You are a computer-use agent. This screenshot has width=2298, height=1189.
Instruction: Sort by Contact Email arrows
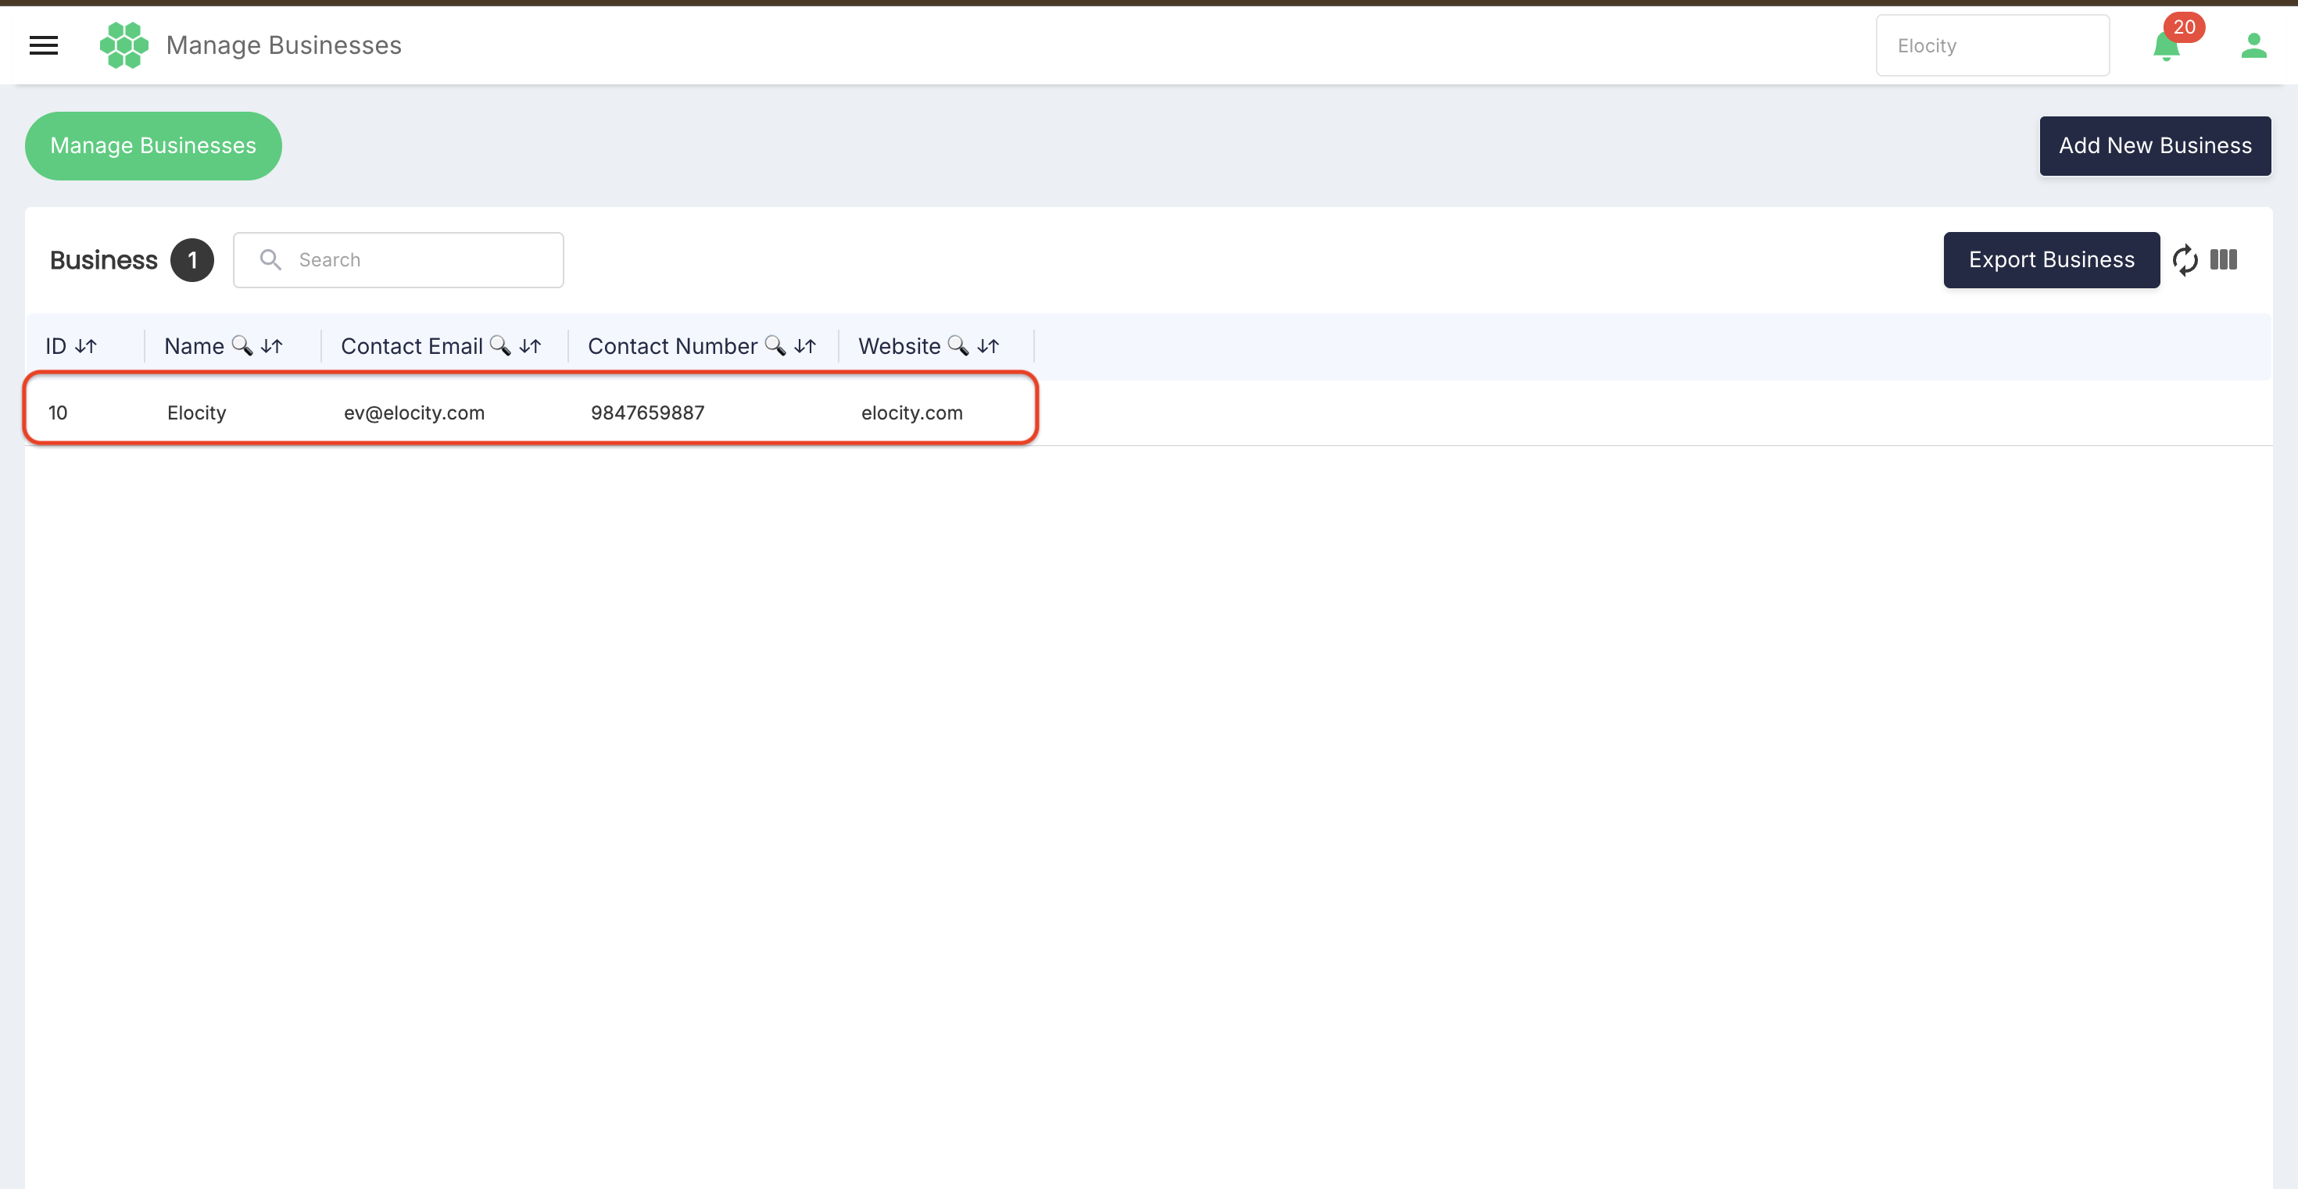pyautogui.click(x=531, y=346)
